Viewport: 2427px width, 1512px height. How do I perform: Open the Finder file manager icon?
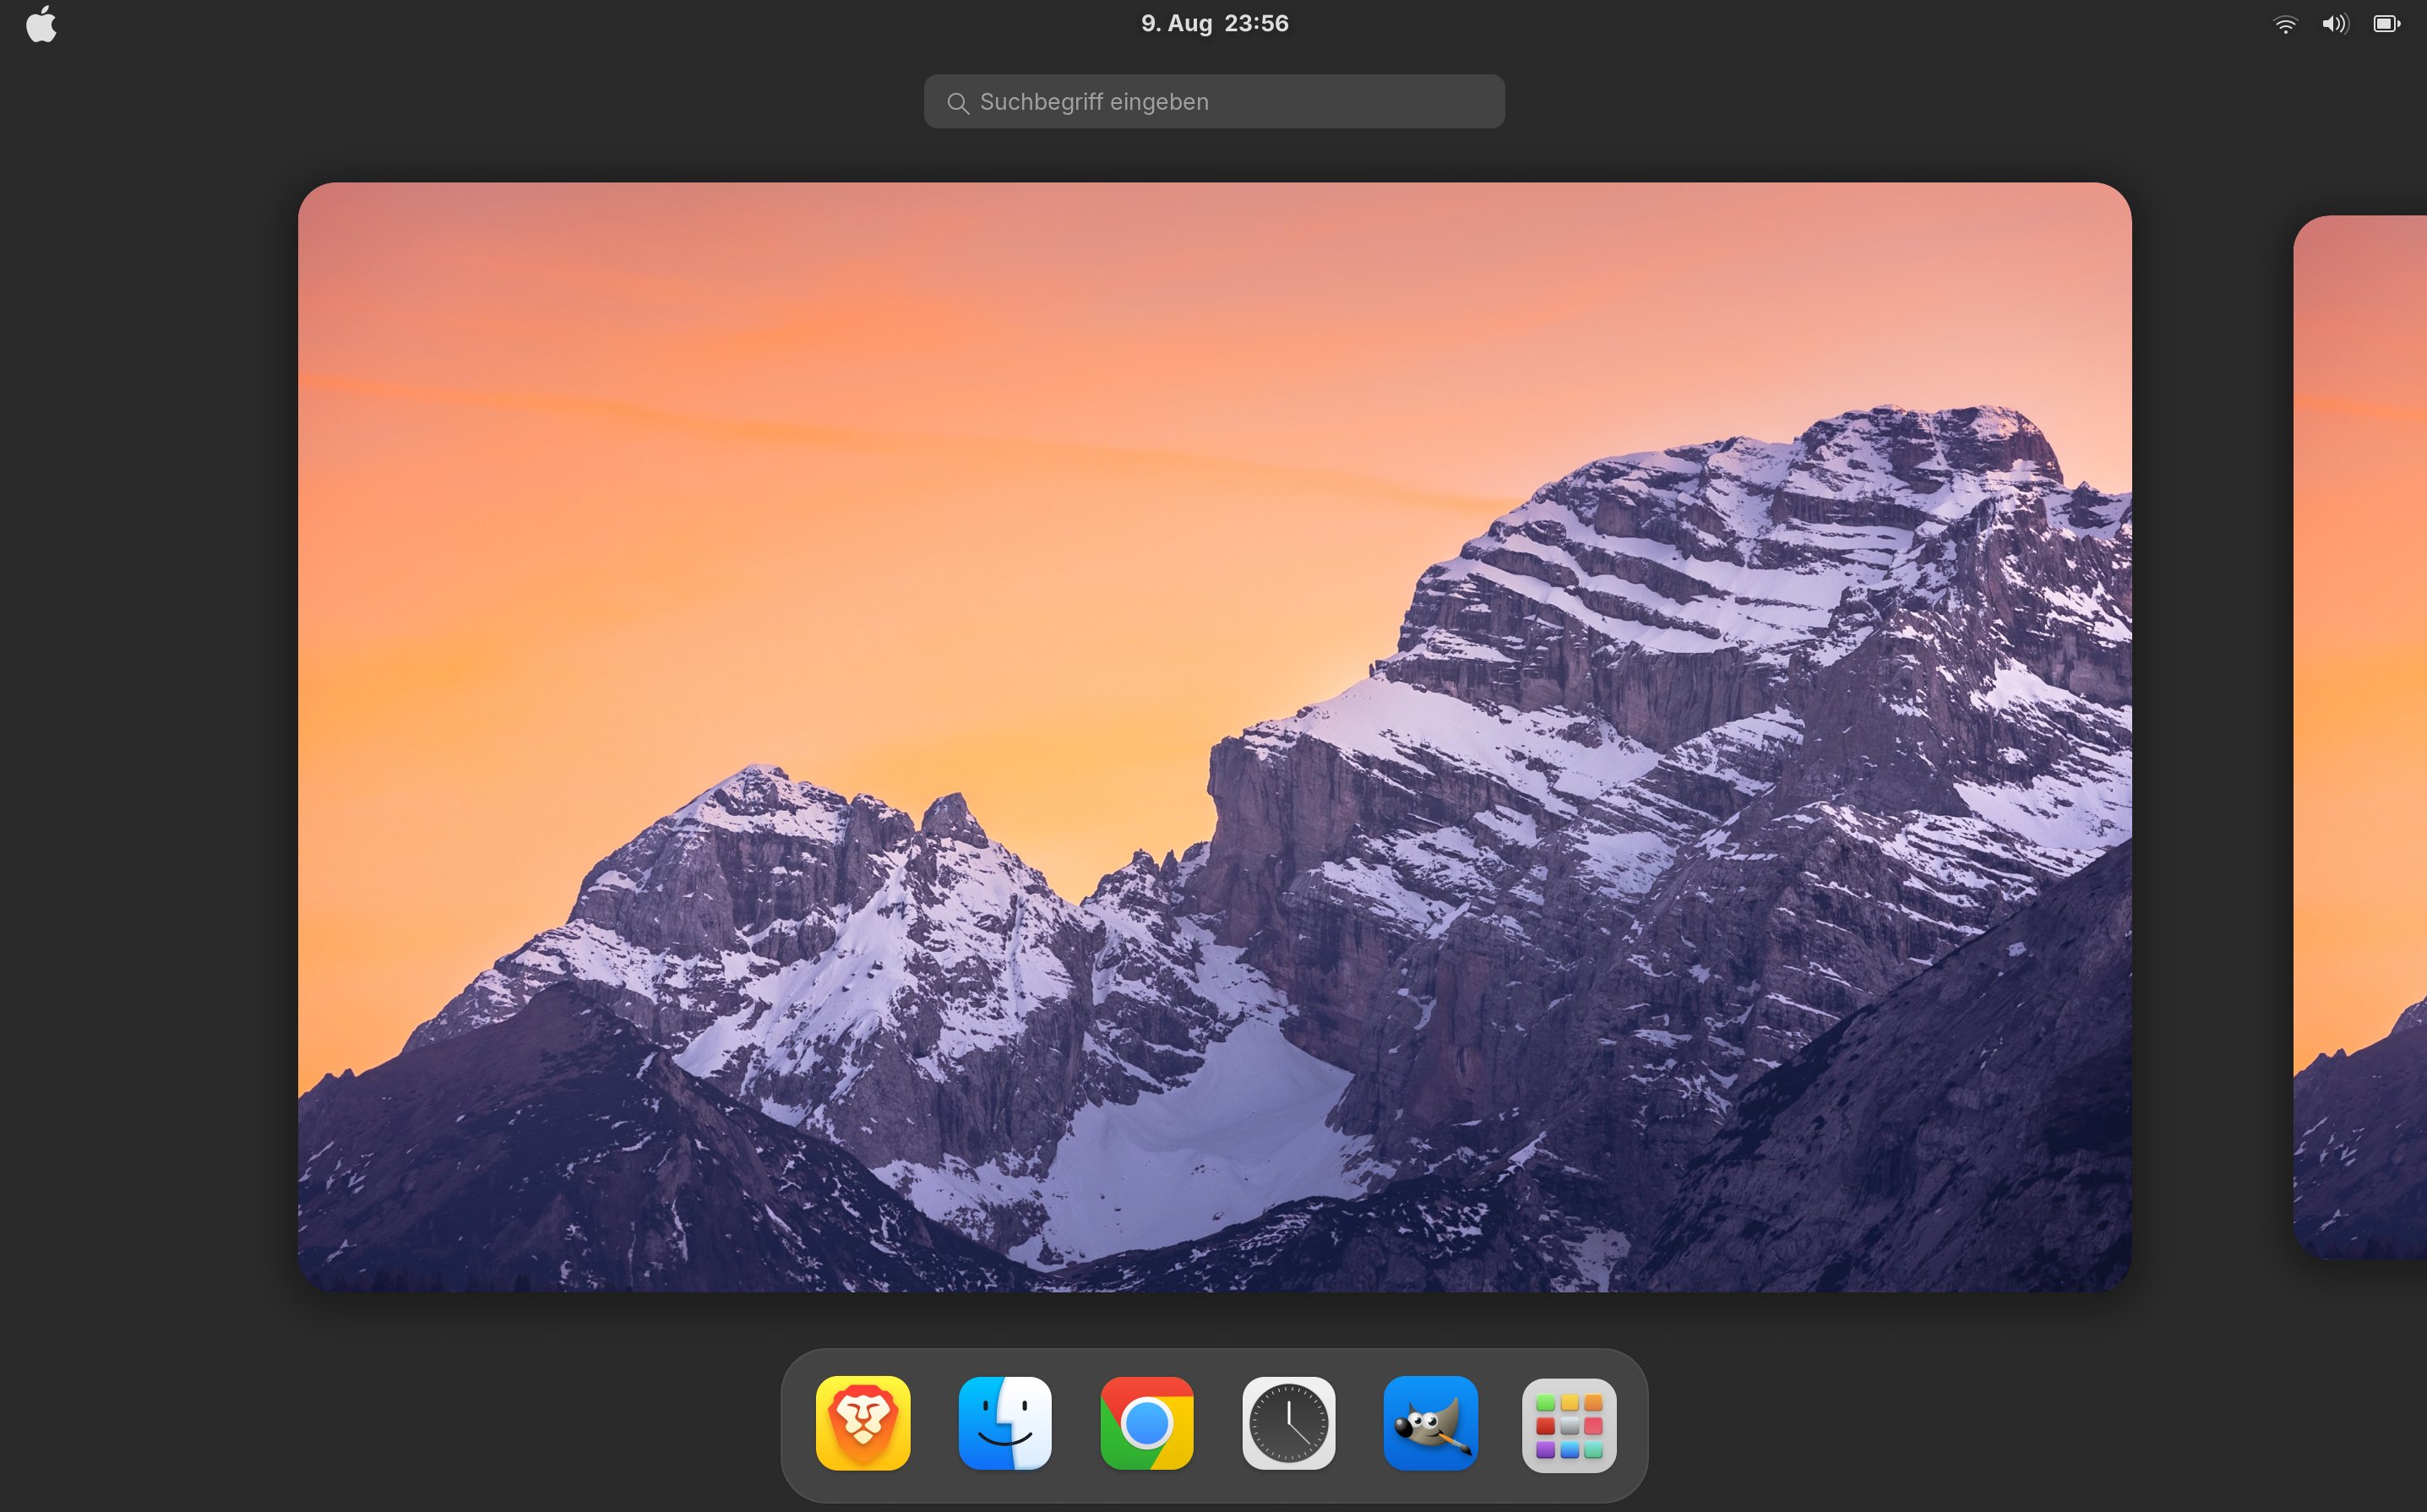click(x=1004, y=1422)
